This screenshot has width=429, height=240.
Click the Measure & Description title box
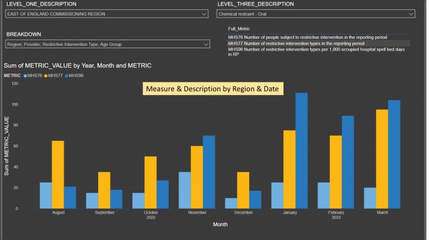point(213,89)
